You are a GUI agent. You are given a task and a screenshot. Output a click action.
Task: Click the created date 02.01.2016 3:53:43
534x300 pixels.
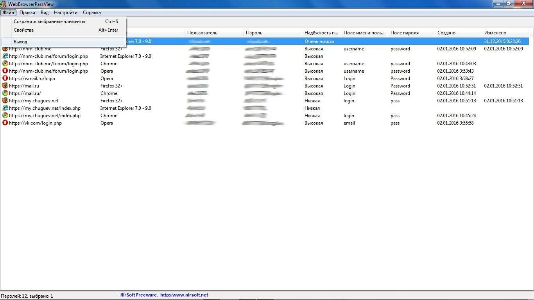pyautogui.click(x=455, y=71)
